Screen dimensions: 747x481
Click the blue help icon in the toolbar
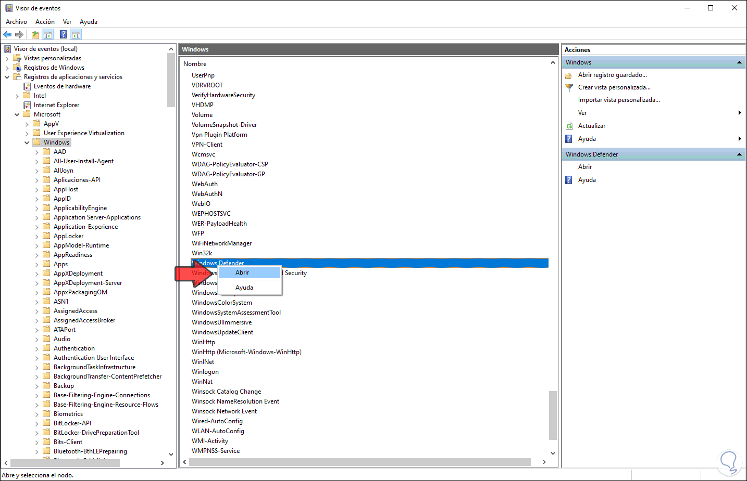pos(63,35)
